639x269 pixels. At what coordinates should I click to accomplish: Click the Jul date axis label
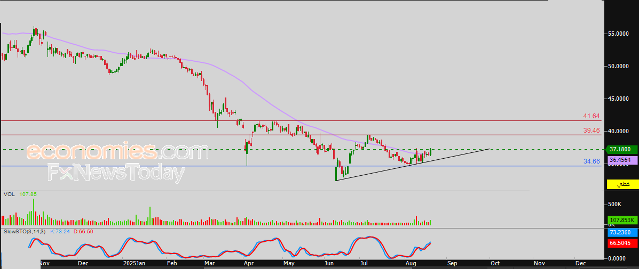pyautogui.click(x=364, y=263)
